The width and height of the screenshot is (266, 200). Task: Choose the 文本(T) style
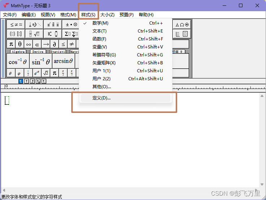click(125, 31)
